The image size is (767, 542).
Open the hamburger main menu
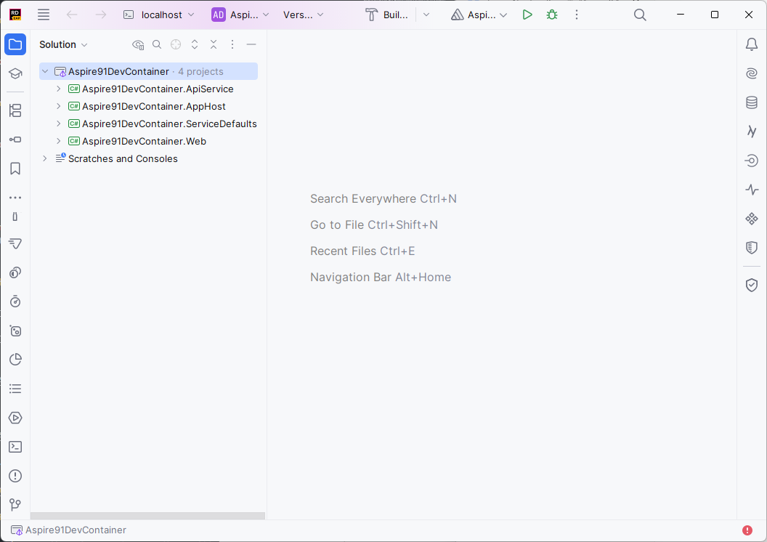[44, 15]
